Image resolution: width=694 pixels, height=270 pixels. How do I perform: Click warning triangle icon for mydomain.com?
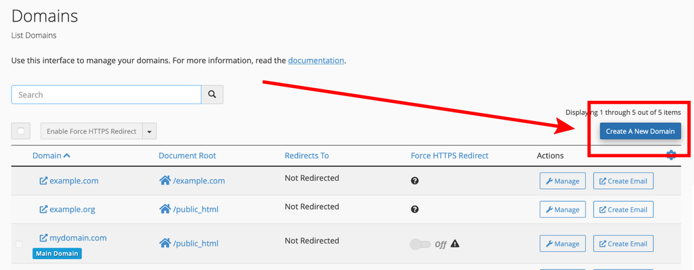455,244
